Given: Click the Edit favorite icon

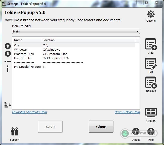Looking at the screenshot, I should pyautogui.click(x=151, y=63).
